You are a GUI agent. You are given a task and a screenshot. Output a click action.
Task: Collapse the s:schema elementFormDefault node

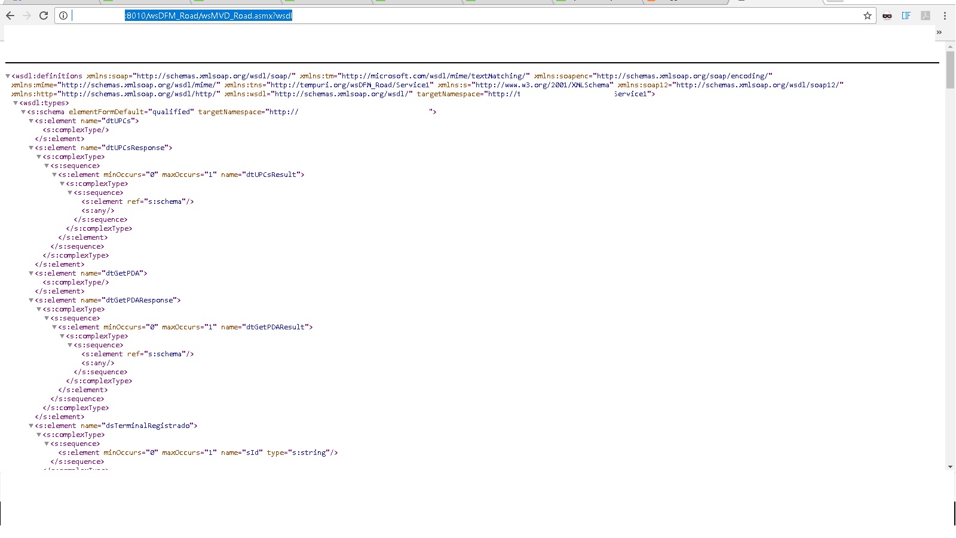coord(23,112)
